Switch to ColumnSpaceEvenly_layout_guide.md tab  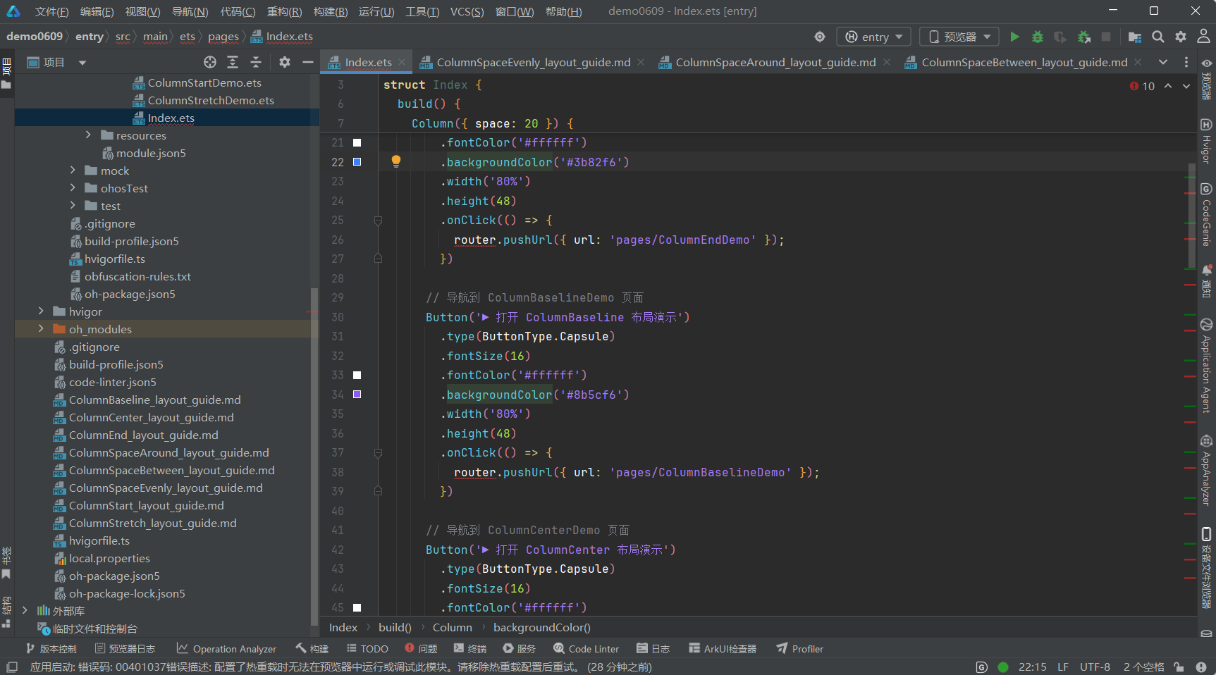pos(533,62)
